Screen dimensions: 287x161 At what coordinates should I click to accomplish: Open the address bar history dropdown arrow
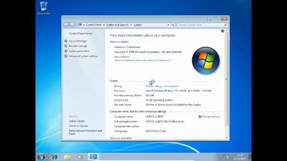point(168,25)
